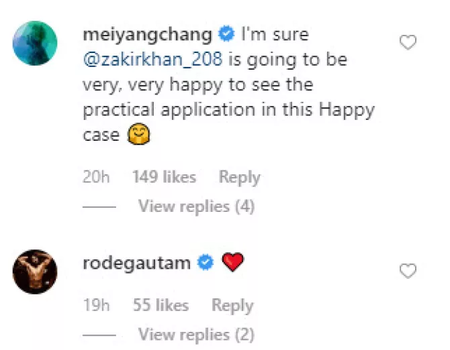Reply to meiyangchang's comment
Image resolution: width=450 pixels, height=350 pixels.
coord(239,177)
